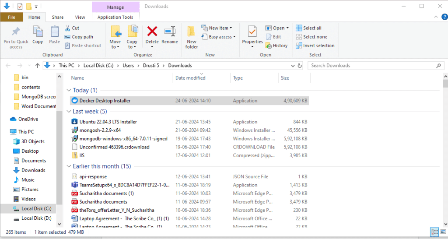Image resolution: width=448 pixels, height=239 pixels.
Task: Click Users in the address breadcrumb
Action: coord(128,66)
